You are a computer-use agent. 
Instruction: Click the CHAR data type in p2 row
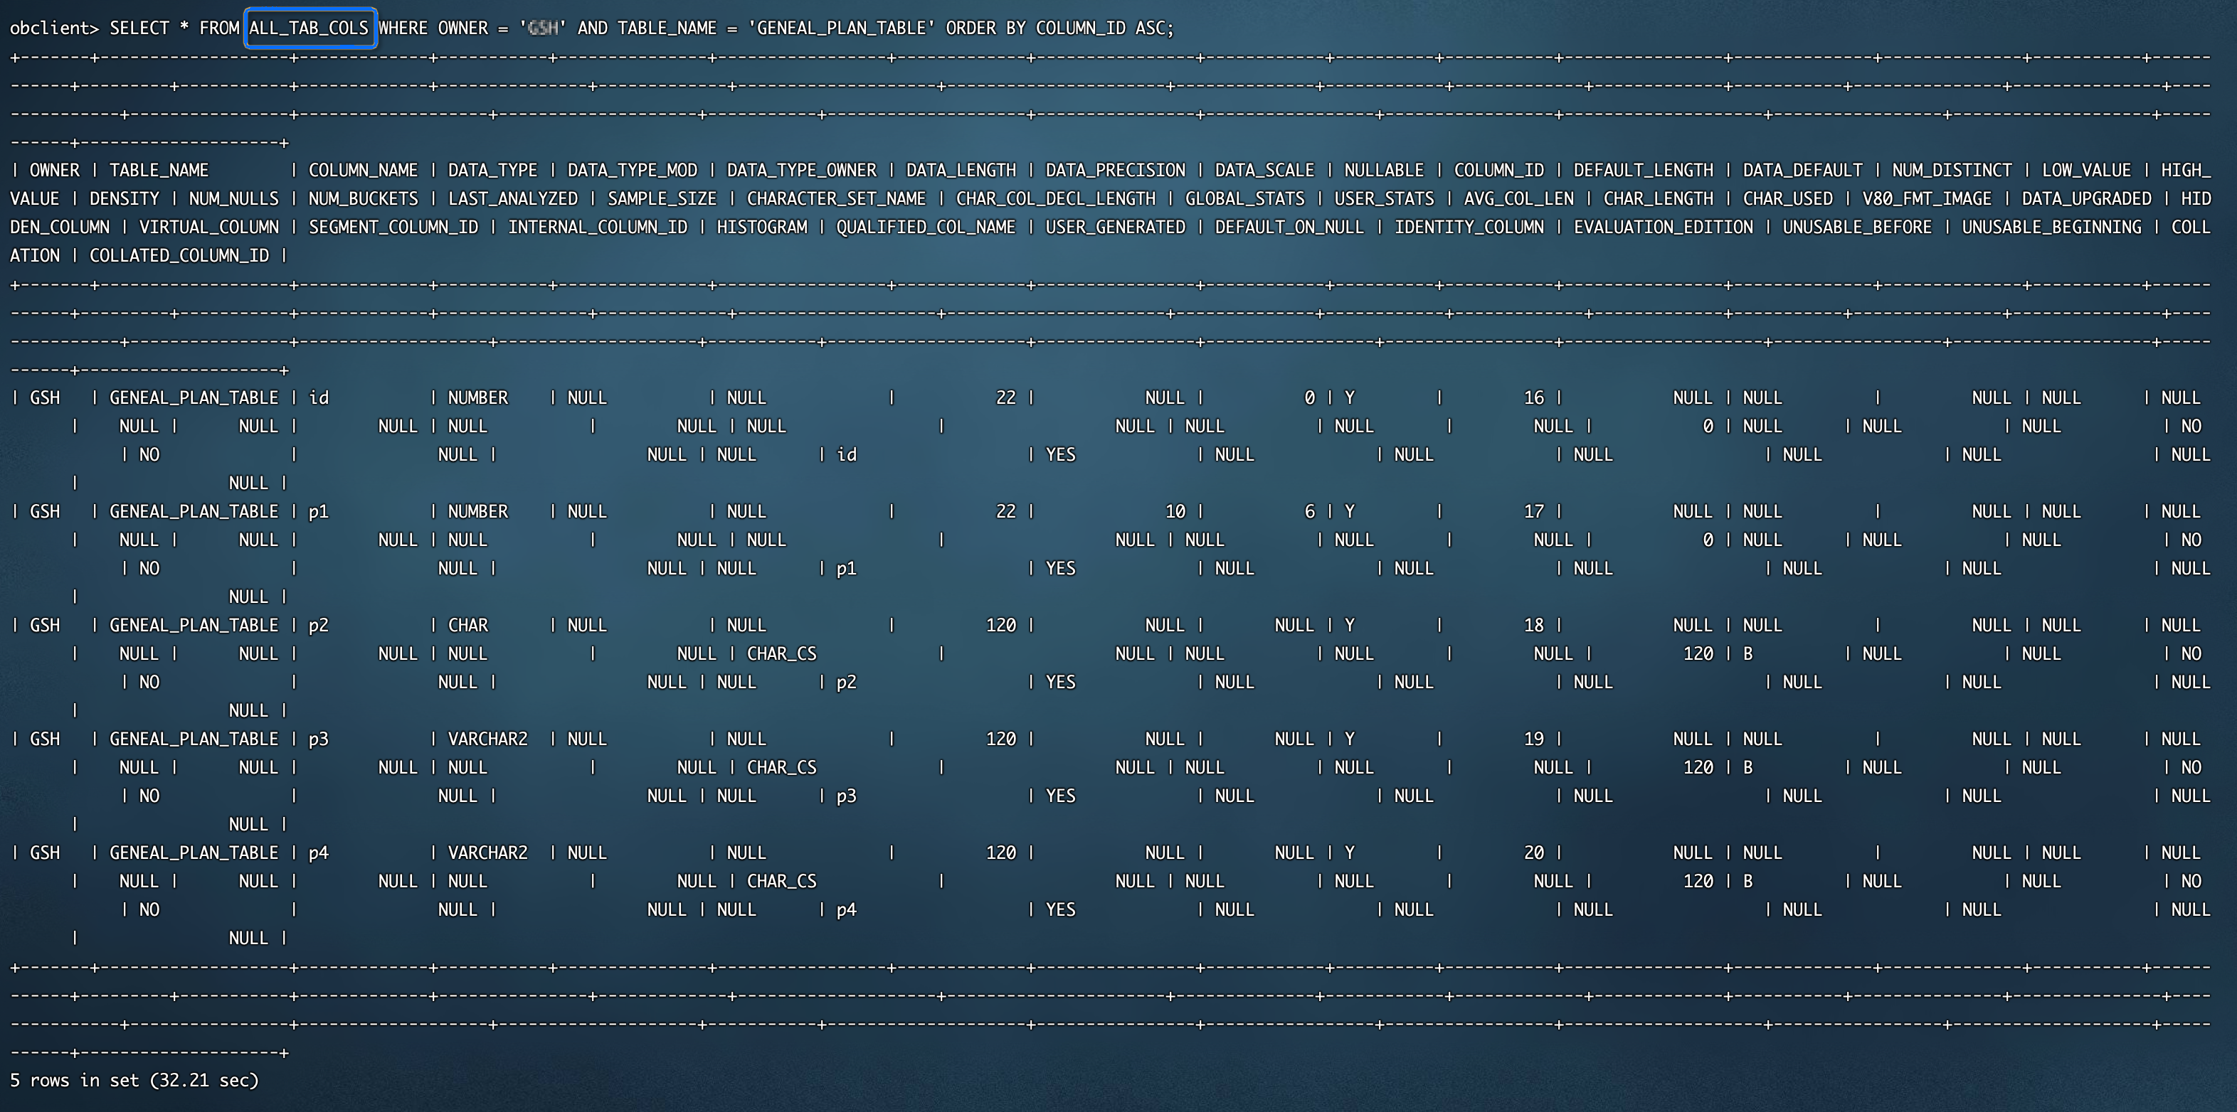[x=468, y=625]
